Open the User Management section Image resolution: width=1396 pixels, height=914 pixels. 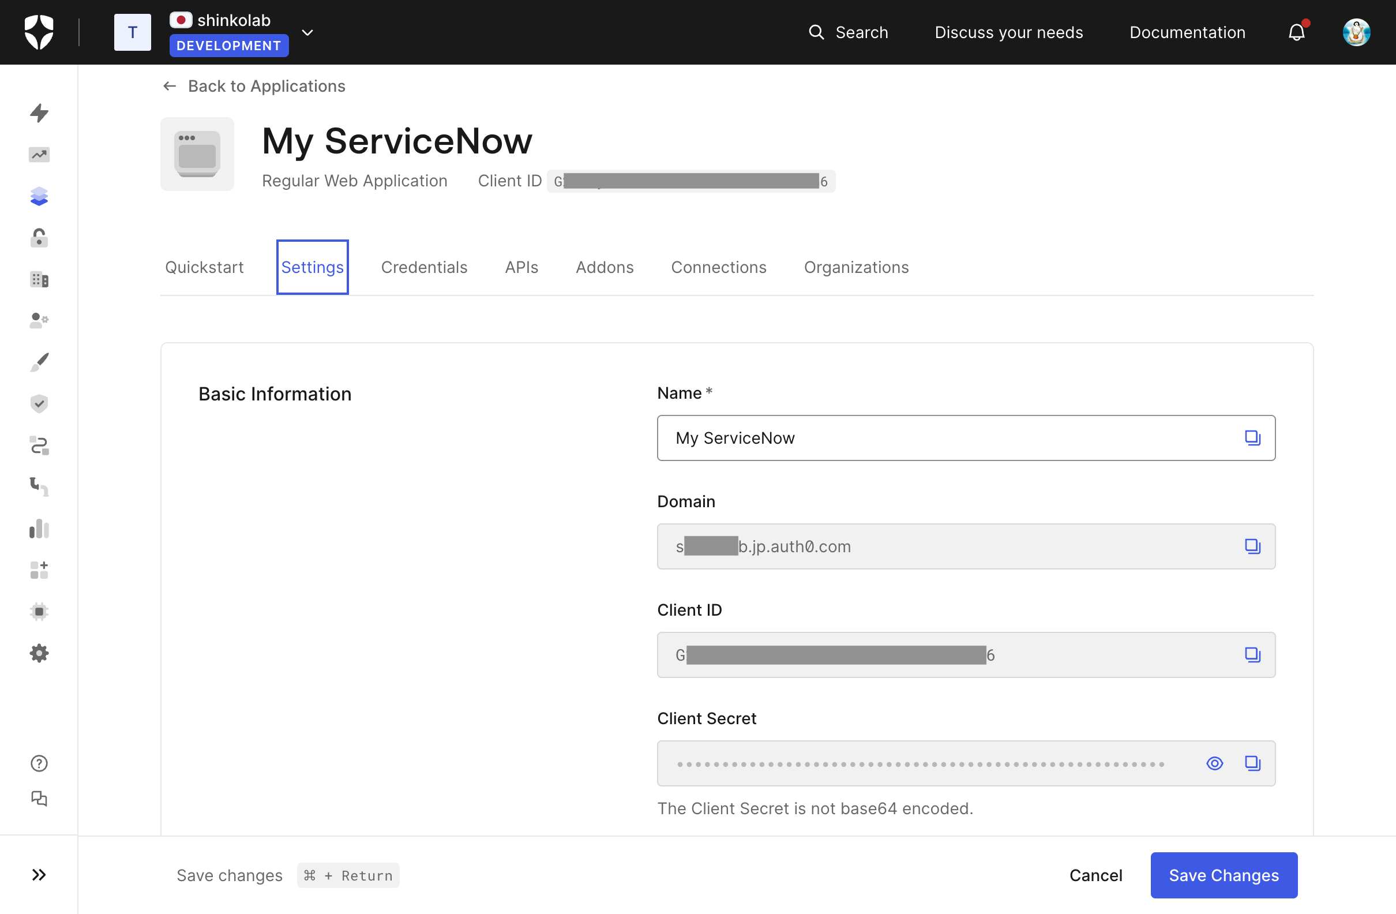pyautogui.click(x=39, y=320)
